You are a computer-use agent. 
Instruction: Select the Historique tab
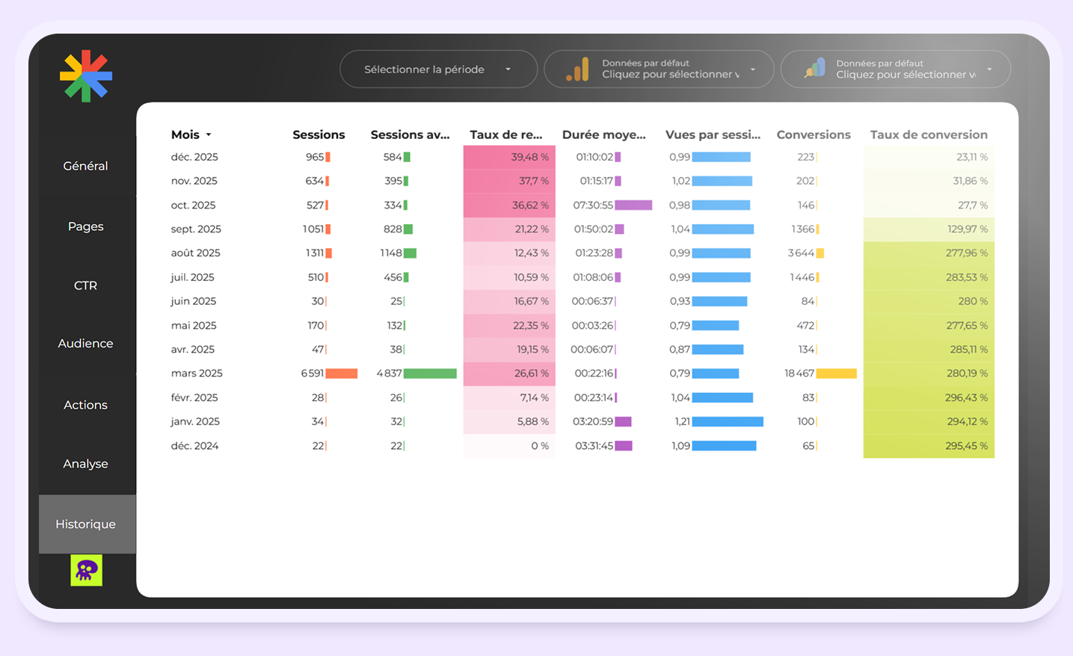[x=85, y=525]
